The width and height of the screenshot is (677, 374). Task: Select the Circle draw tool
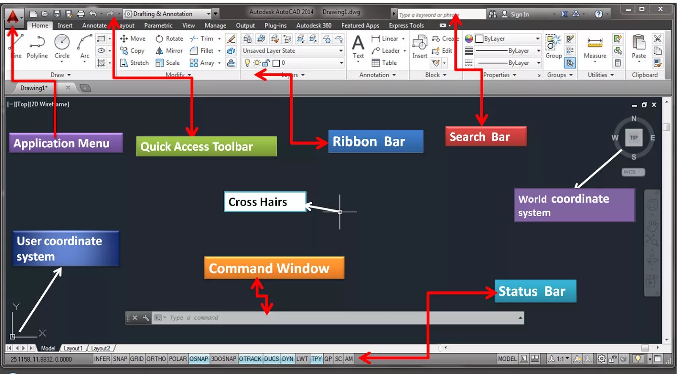coord(62,47)
